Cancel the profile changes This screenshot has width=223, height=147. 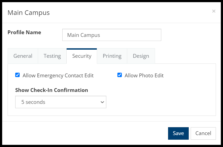pyautogui.click(x=203, y=133)
